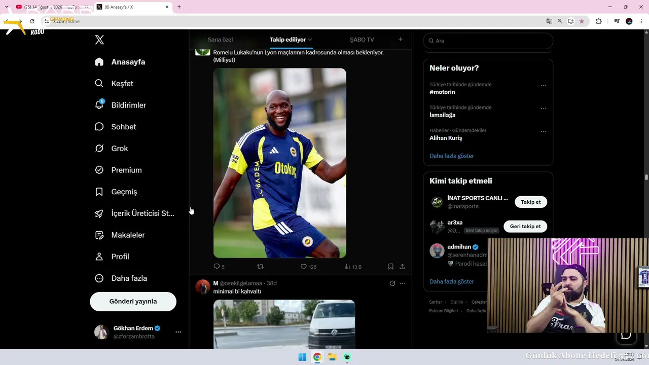Open @osekilgelamaa profile avatar

(203, 287)
